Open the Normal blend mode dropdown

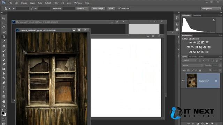193,65
